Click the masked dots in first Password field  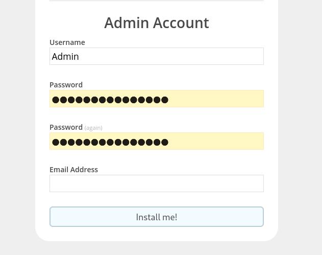pyautogui.click(x=110, y=100)
